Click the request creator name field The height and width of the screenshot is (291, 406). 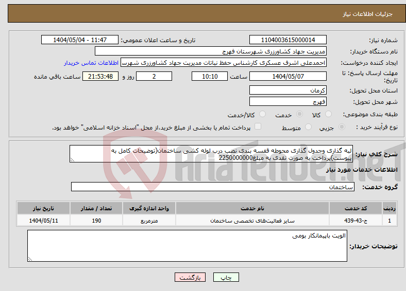224,63
